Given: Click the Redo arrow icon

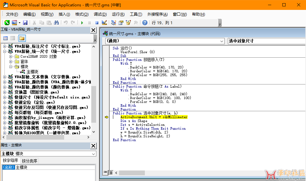Looking at the screenshot, I should (x=73, y=23).
